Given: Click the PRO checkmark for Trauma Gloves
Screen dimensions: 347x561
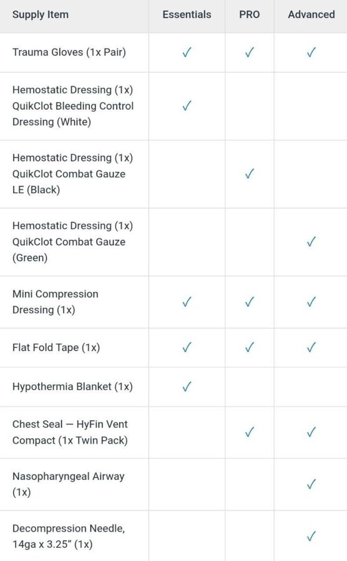Looking at the screenshot, I should [x=250, y=52].
